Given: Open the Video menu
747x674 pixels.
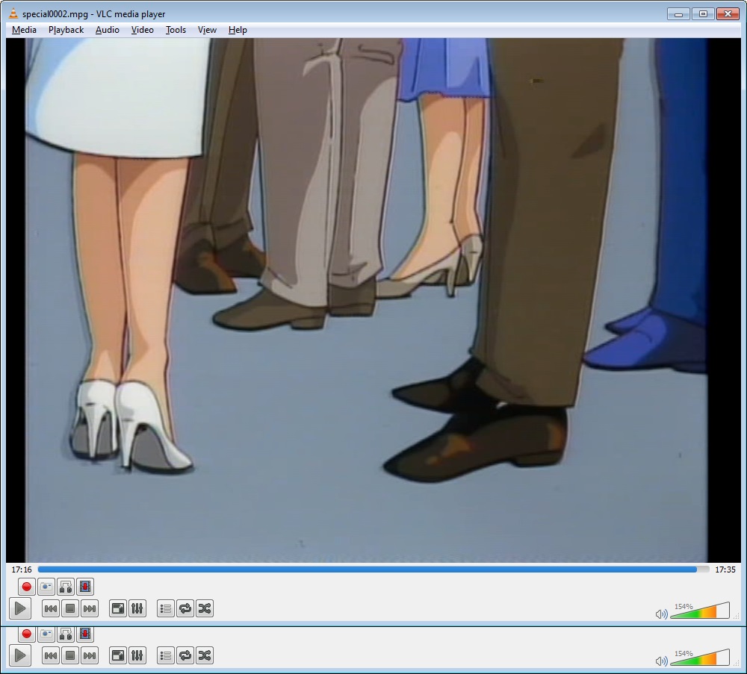Looking at the screenshot, I should 143,30.
